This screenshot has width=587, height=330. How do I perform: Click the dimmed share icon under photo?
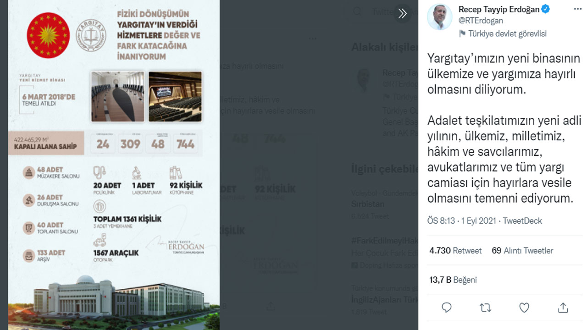tap(271, 306)
